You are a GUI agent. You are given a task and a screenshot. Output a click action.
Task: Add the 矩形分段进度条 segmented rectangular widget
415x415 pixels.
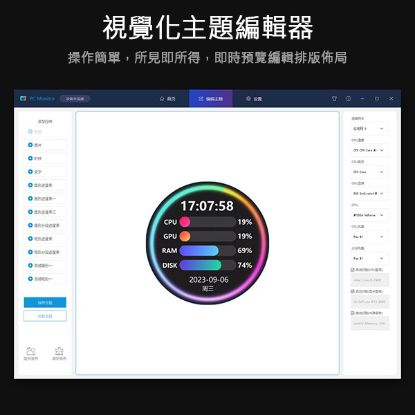(45, 252)
